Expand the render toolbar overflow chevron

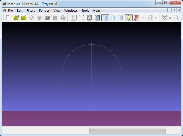(143, 18)
